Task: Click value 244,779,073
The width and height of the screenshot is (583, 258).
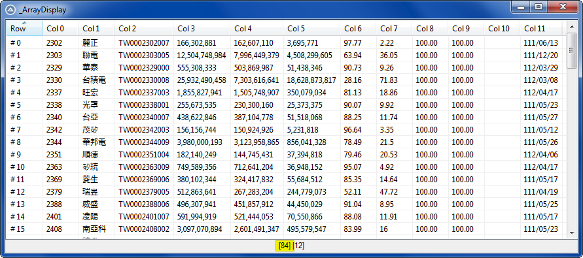Action: 306,192
